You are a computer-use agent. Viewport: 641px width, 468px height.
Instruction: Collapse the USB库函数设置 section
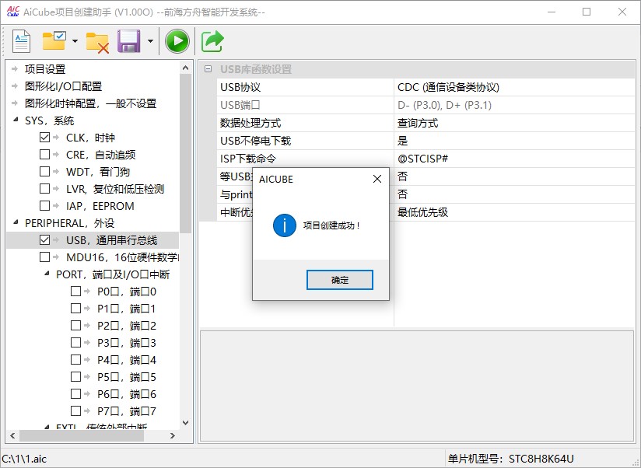[208, 69]
